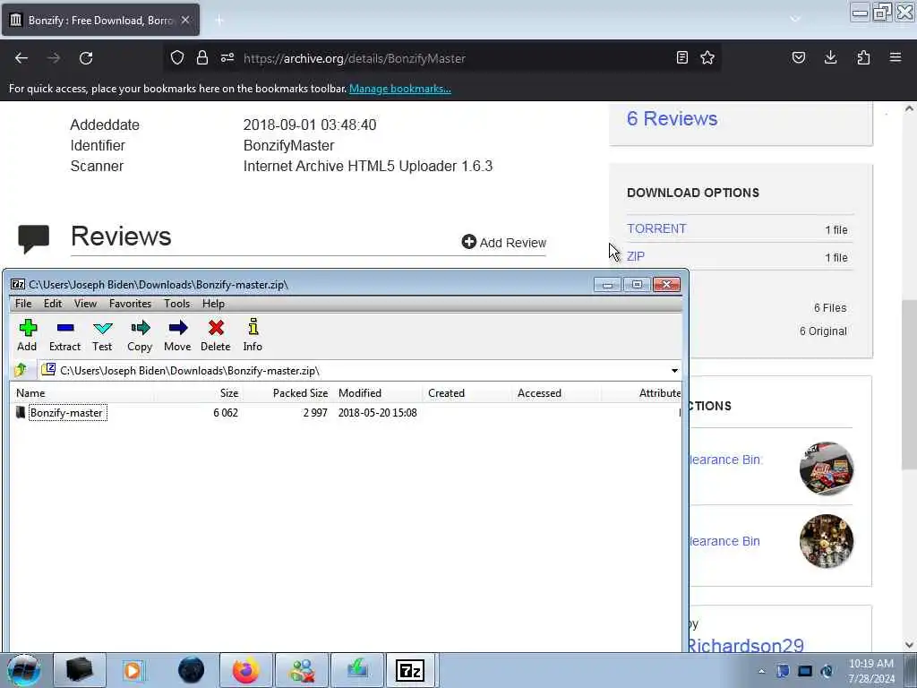Open the File menu in 7-Zip
Screen dimensions: 917x688
click(23, 304)
